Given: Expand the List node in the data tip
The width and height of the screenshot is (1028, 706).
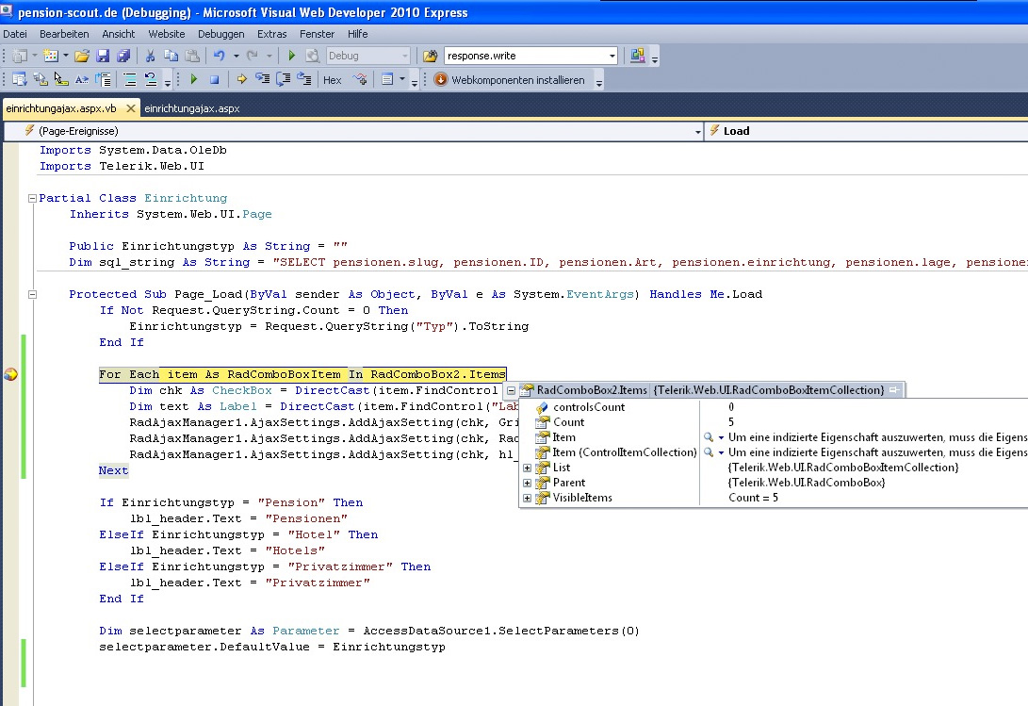Looking at the screenshot, I should point(528,468).
